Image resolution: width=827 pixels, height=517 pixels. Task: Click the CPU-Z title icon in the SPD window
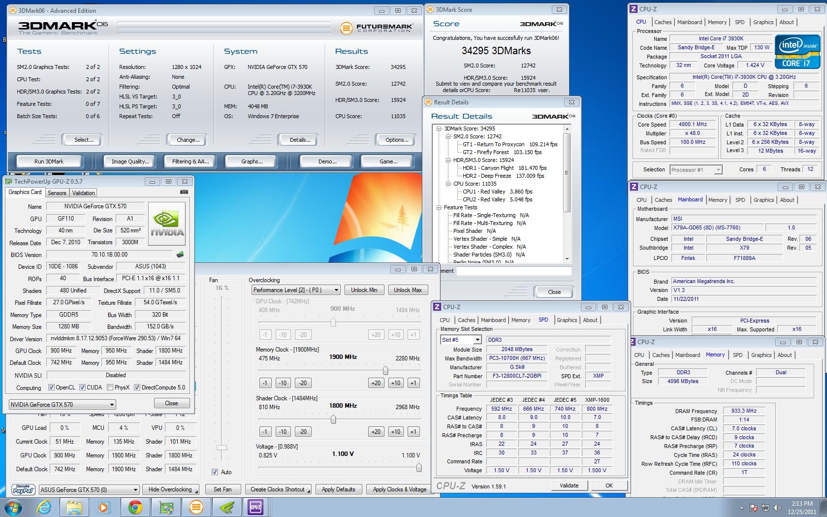point(437,307)
